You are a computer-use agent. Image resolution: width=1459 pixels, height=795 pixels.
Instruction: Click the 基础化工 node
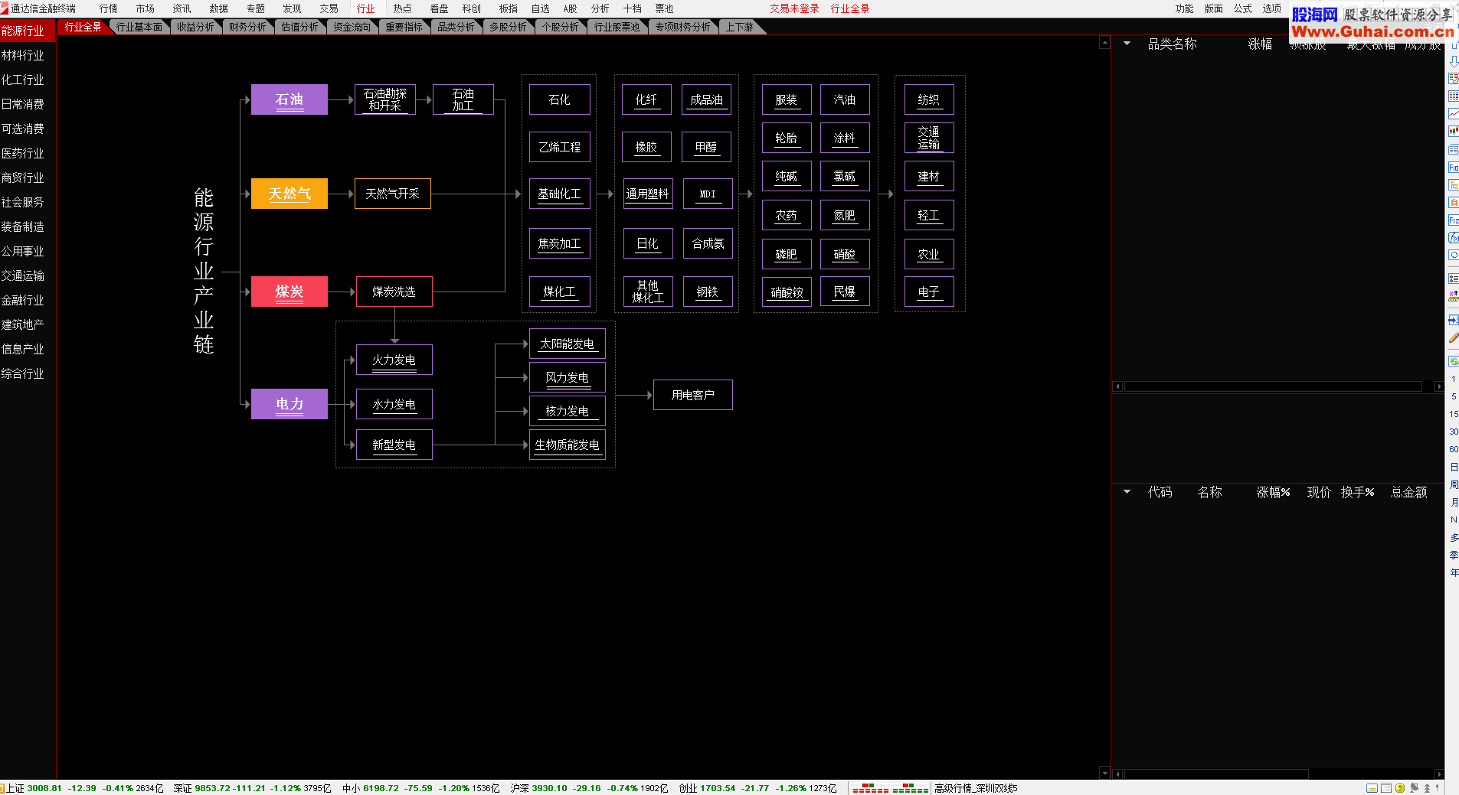(x=560, y=194)
